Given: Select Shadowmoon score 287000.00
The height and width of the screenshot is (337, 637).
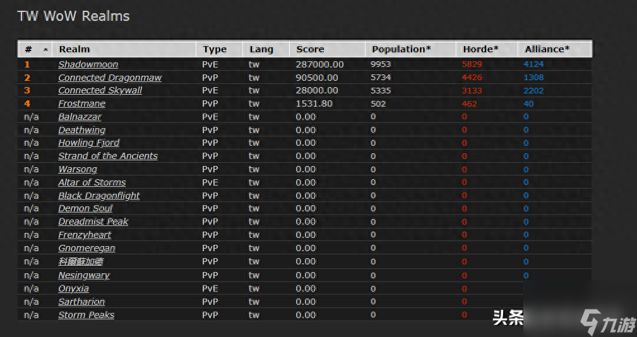Looking at the screenshot, I should (x=319, y=64).
